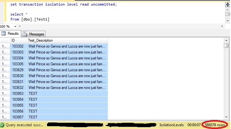Click the results grid scroll down arrow
The height and width of the screenshot is (129, 231).
[226, 117]
